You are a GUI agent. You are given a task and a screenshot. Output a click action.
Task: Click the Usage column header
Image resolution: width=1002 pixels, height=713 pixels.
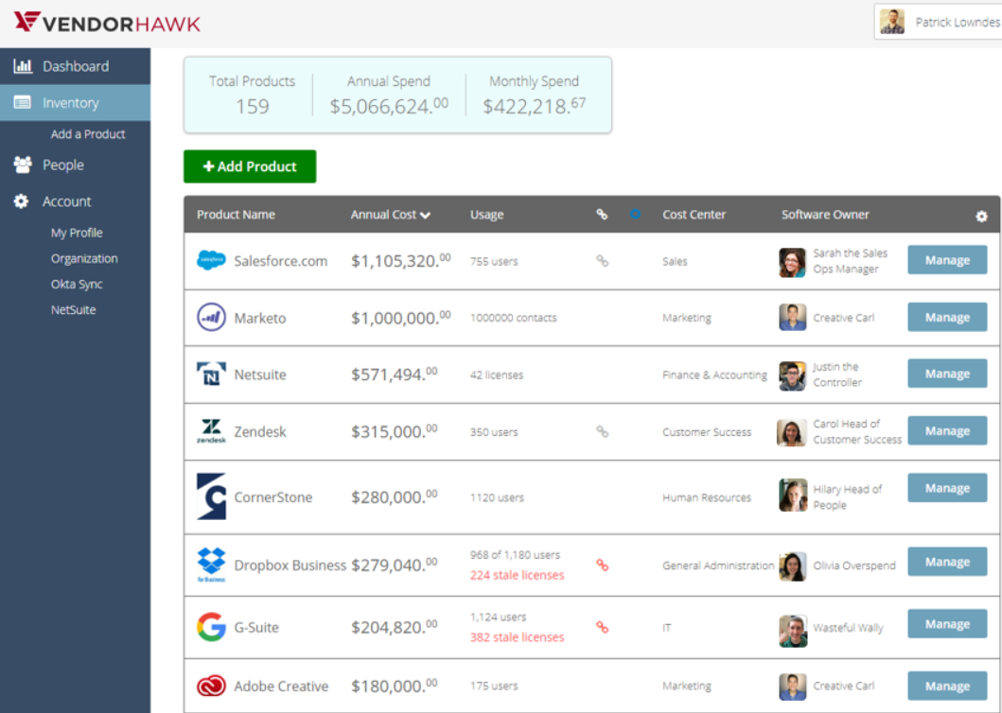[487, 215]
